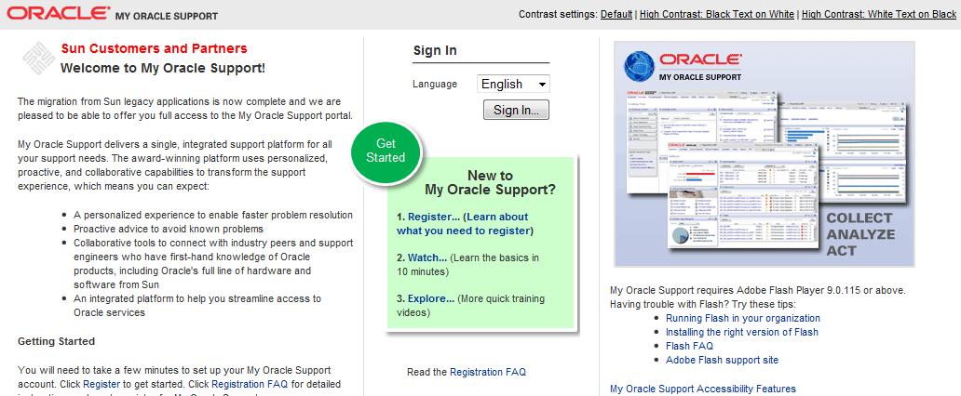Screen dimensions: 961x396
Task: Click the Contrast settings: label
Action: [x=558, y=14]
